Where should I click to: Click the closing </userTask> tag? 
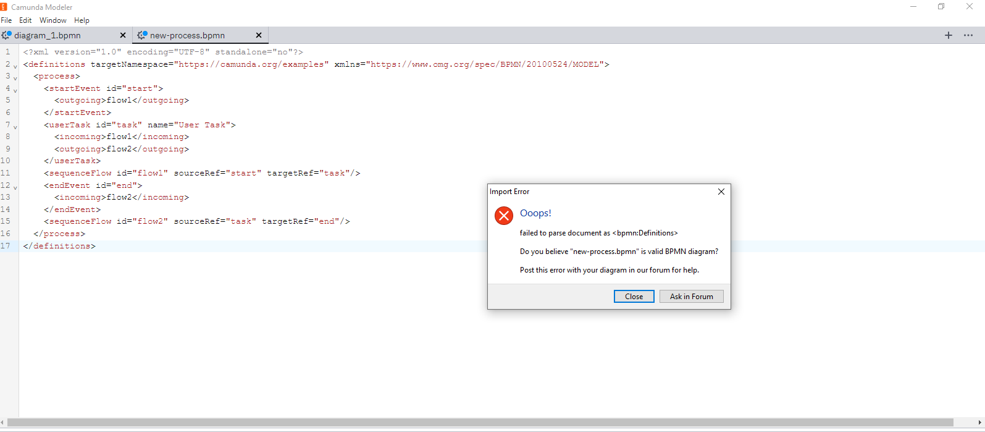coord(72,161)
